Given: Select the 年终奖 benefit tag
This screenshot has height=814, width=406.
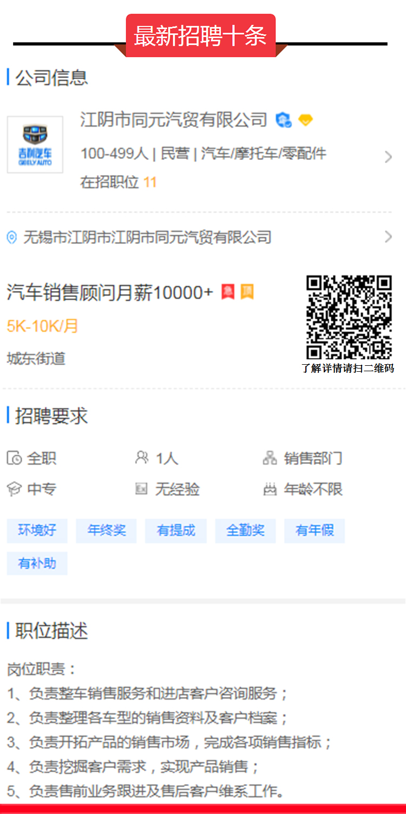Looking at the screenshot, I should [x=106, y=531].
